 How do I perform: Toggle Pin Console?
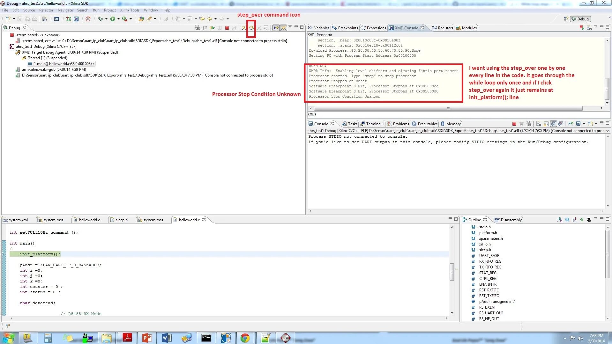(x=571, y=124)
